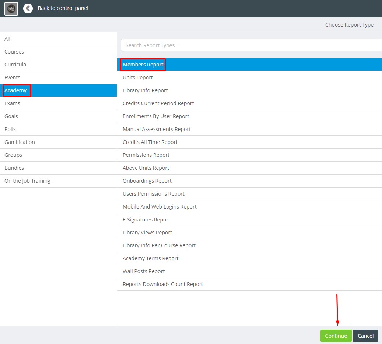
Task: Select the Exams category
Action: [58, 103]
